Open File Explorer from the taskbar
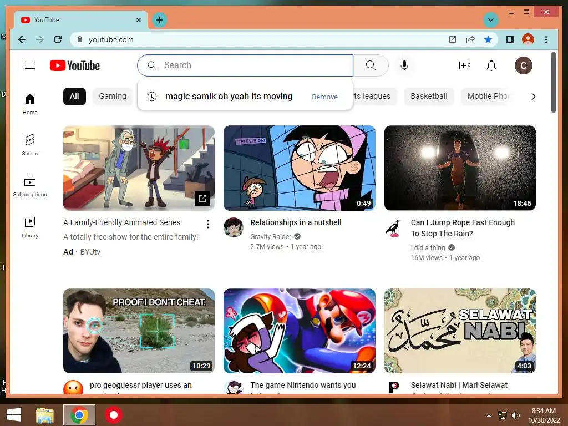The image size is (568, 426). (x=45, y=415)
